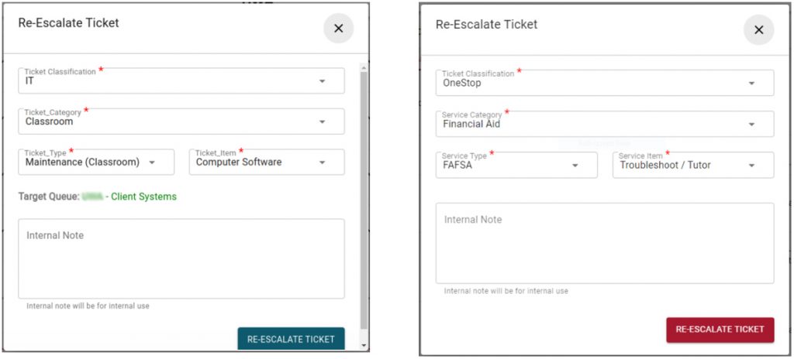Click the arrow icon beside Computer Software
Image resolution: width=794 pixels, height=359 pixels.
pos(322,162)
